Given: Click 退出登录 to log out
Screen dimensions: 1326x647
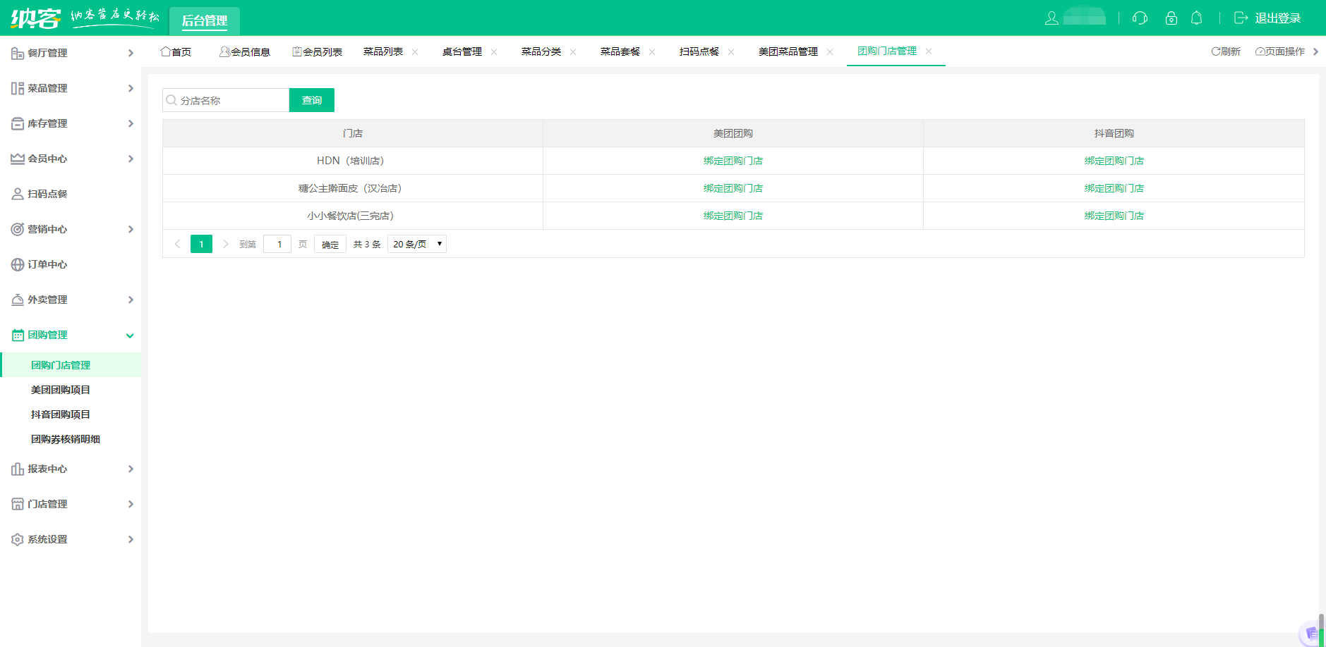Looking at the screenshot, I should [x=1267, y=18].
